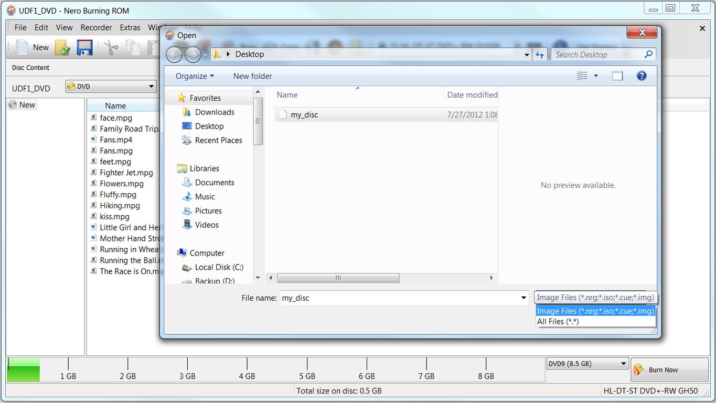716x403 pixels.
Task: Open the Recorder menu
Action: click(96, 27)
